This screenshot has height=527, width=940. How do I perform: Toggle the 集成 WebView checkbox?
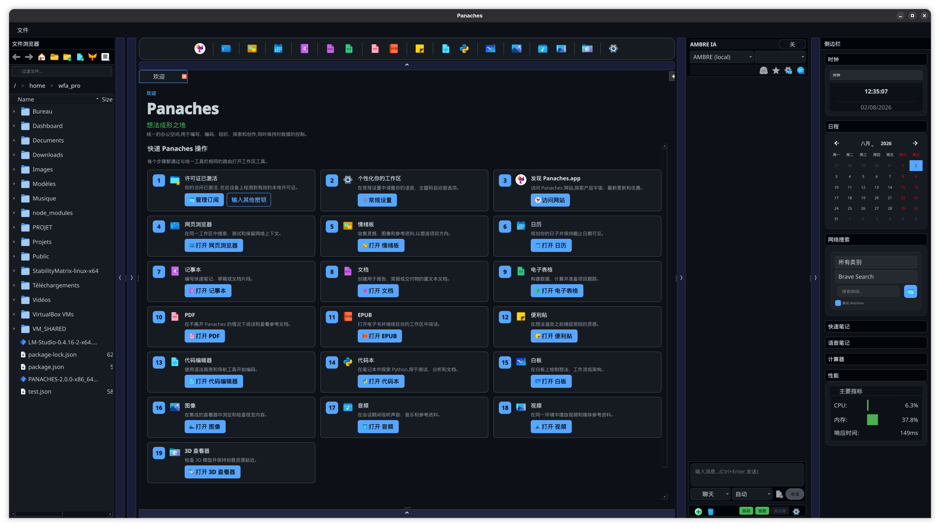(x=838, y=303)
